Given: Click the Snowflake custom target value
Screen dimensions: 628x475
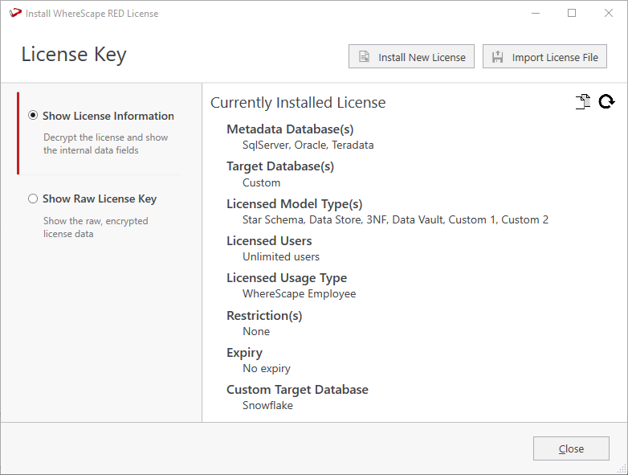Looking at the screenshot, I should pyautogui.click(x=267, y=405).
